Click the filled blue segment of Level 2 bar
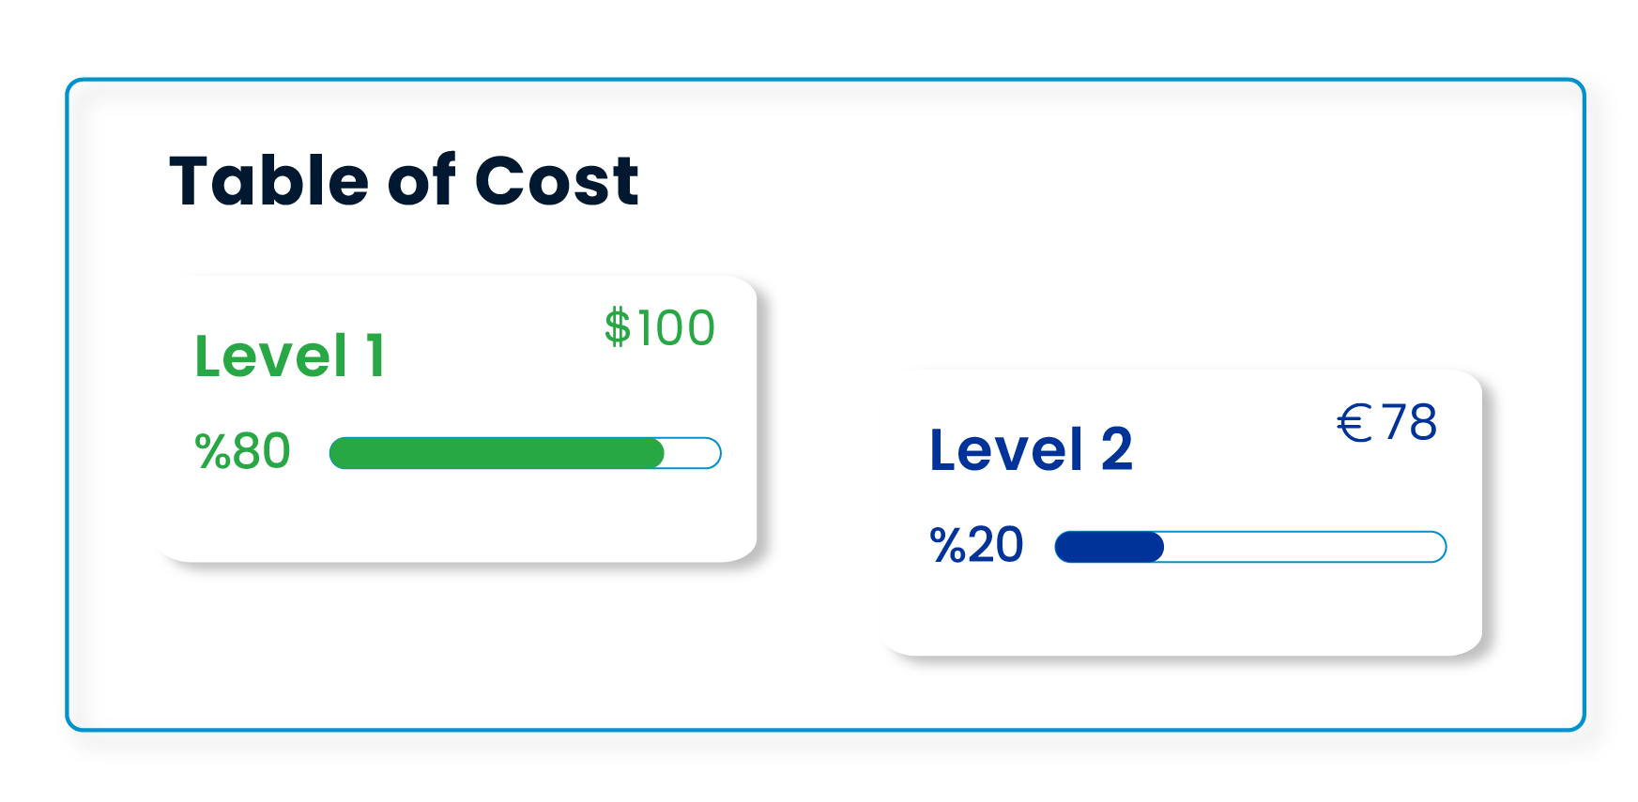This screenshot has height=802, width=1638. [x=1110, y=547]
